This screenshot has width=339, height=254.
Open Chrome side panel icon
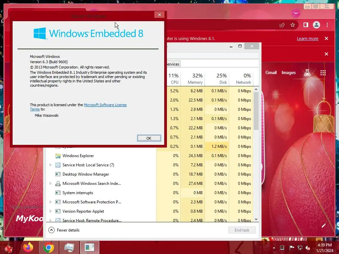point(306,25)
